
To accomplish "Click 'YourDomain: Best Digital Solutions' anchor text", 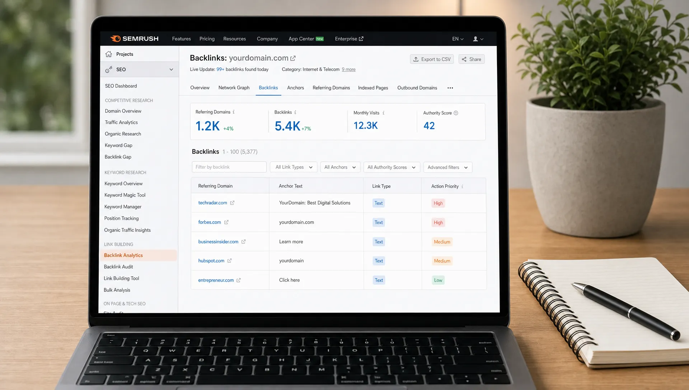I will click(315, 203).
